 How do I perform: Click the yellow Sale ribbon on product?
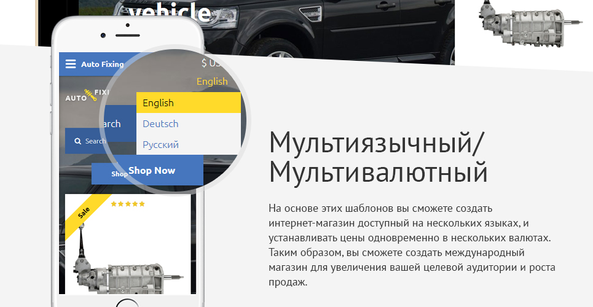[x=84, y=213]
